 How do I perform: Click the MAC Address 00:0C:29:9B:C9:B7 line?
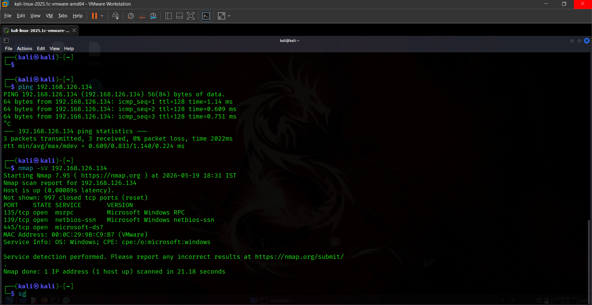pyautogui.click(x=76, y=235)
